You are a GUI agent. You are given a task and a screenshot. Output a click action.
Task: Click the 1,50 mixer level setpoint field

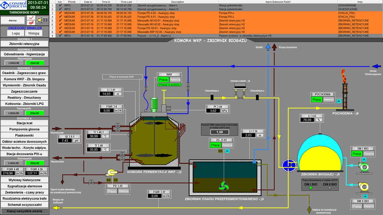pos(220,132)
